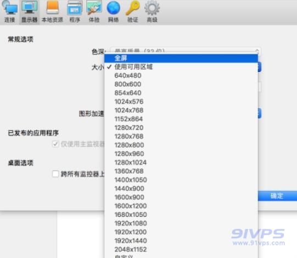Open the 网络 network globe icon
Screen dimensions: 297x258
click(113, 12)
